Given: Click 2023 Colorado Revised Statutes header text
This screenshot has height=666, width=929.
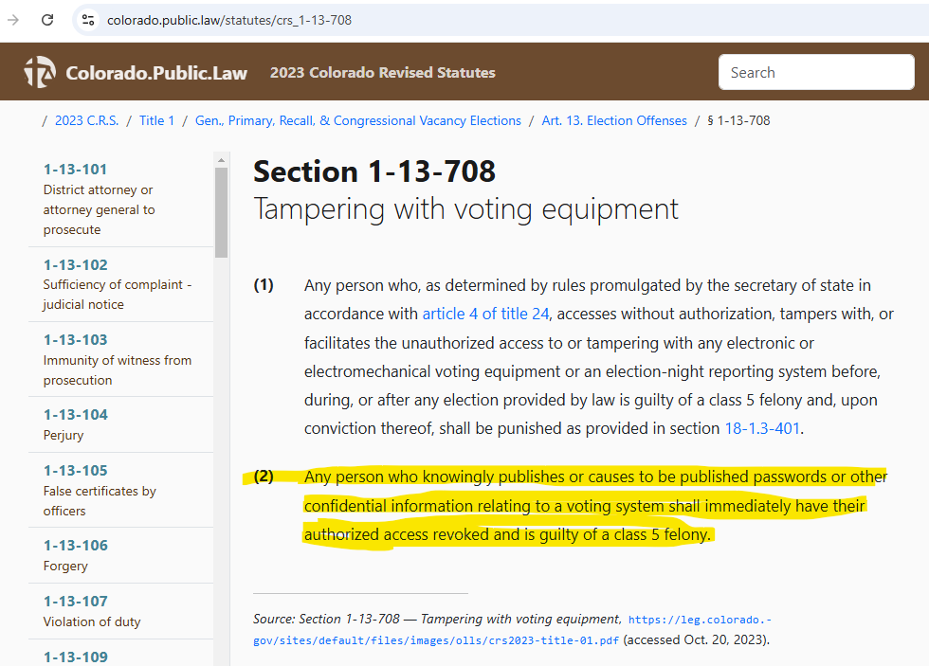Looking at the screenshot, I should coord(382,73).
